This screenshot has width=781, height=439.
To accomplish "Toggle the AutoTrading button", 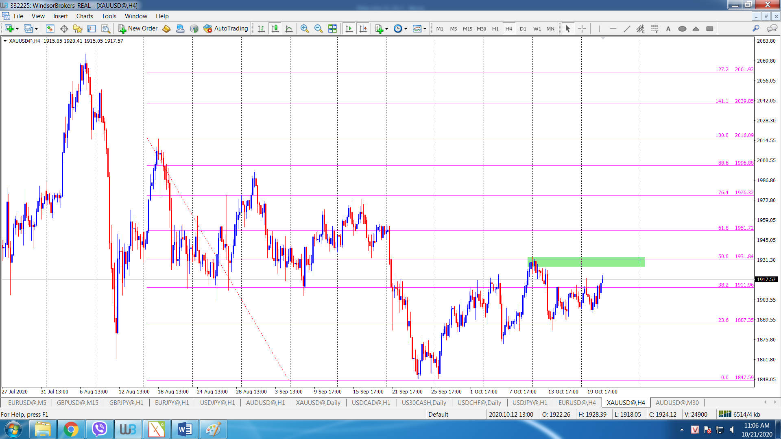I will (226, 28).
